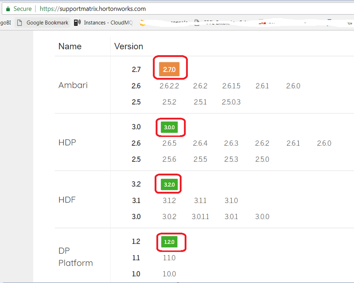Choose HDP version 2.6.5
The width and height of the screenshot is (354, 283).
pyautogui.click(x=169, y=143)
